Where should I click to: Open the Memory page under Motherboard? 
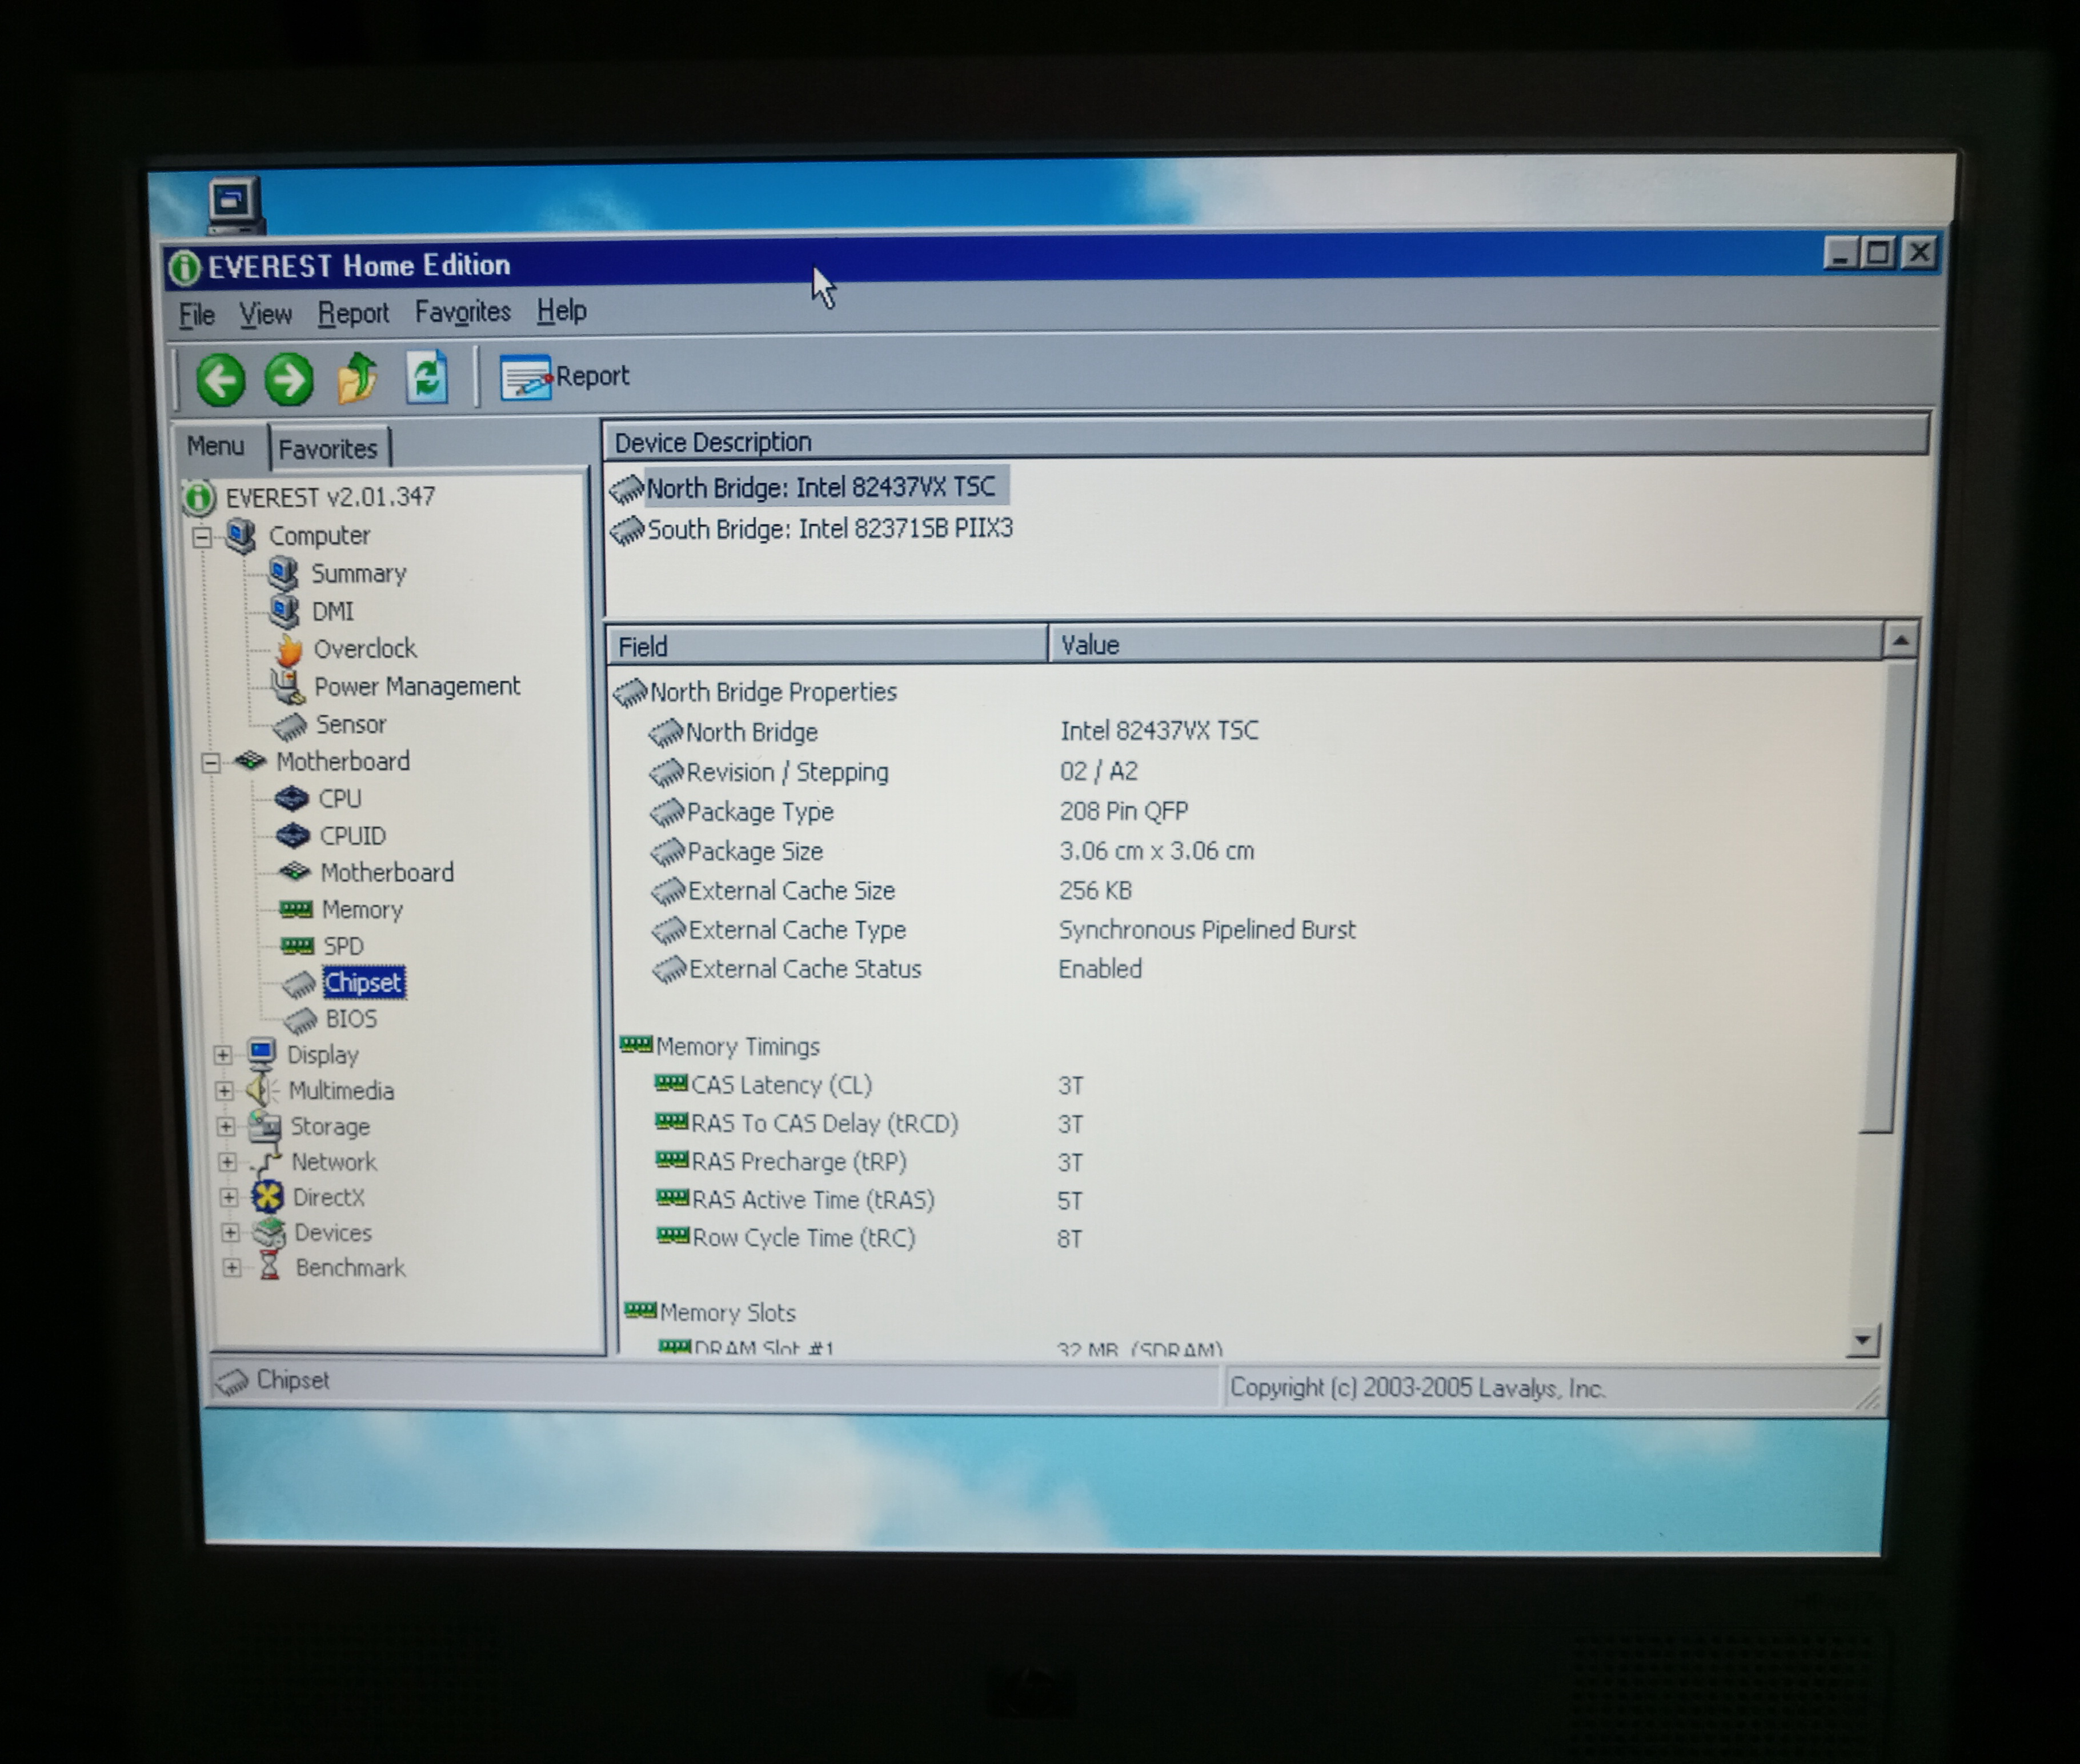[361, 910]
